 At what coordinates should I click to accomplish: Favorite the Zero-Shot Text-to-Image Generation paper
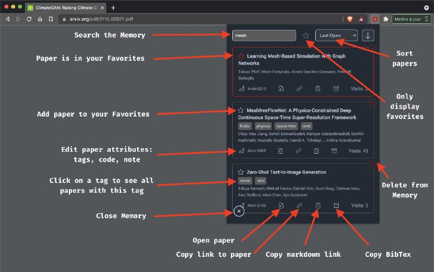click(x=240, y=172)
